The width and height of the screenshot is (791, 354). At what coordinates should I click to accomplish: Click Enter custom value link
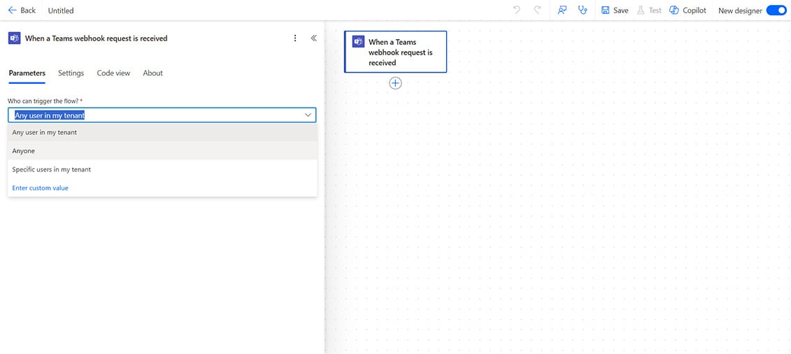tap(41, 187)
